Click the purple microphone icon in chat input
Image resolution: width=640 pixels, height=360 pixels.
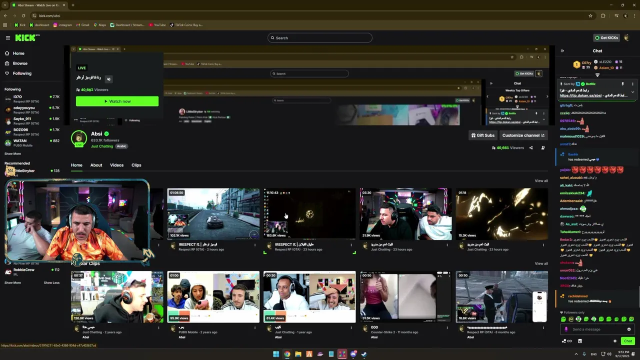(x=566, y=329)
